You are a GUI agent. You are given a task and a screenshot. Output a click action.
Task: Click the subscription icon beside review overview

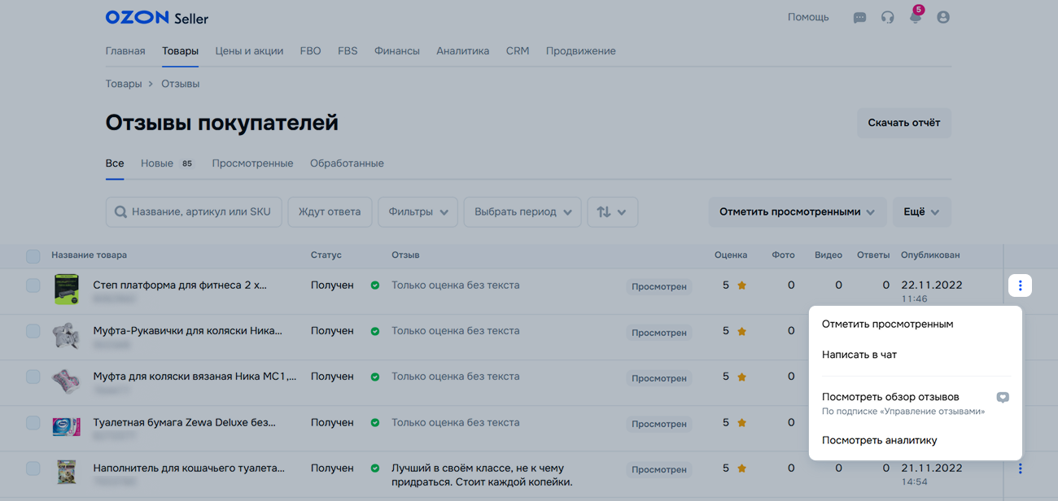click(1003, 398)
